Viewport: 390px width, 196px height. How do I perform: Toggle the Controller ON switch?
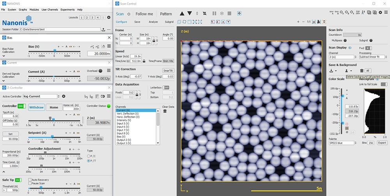coord(22,106)
